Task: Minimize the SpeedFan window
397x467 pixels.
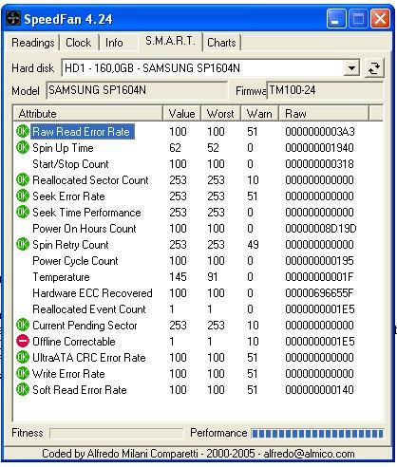Action: (x=336, y=19)
